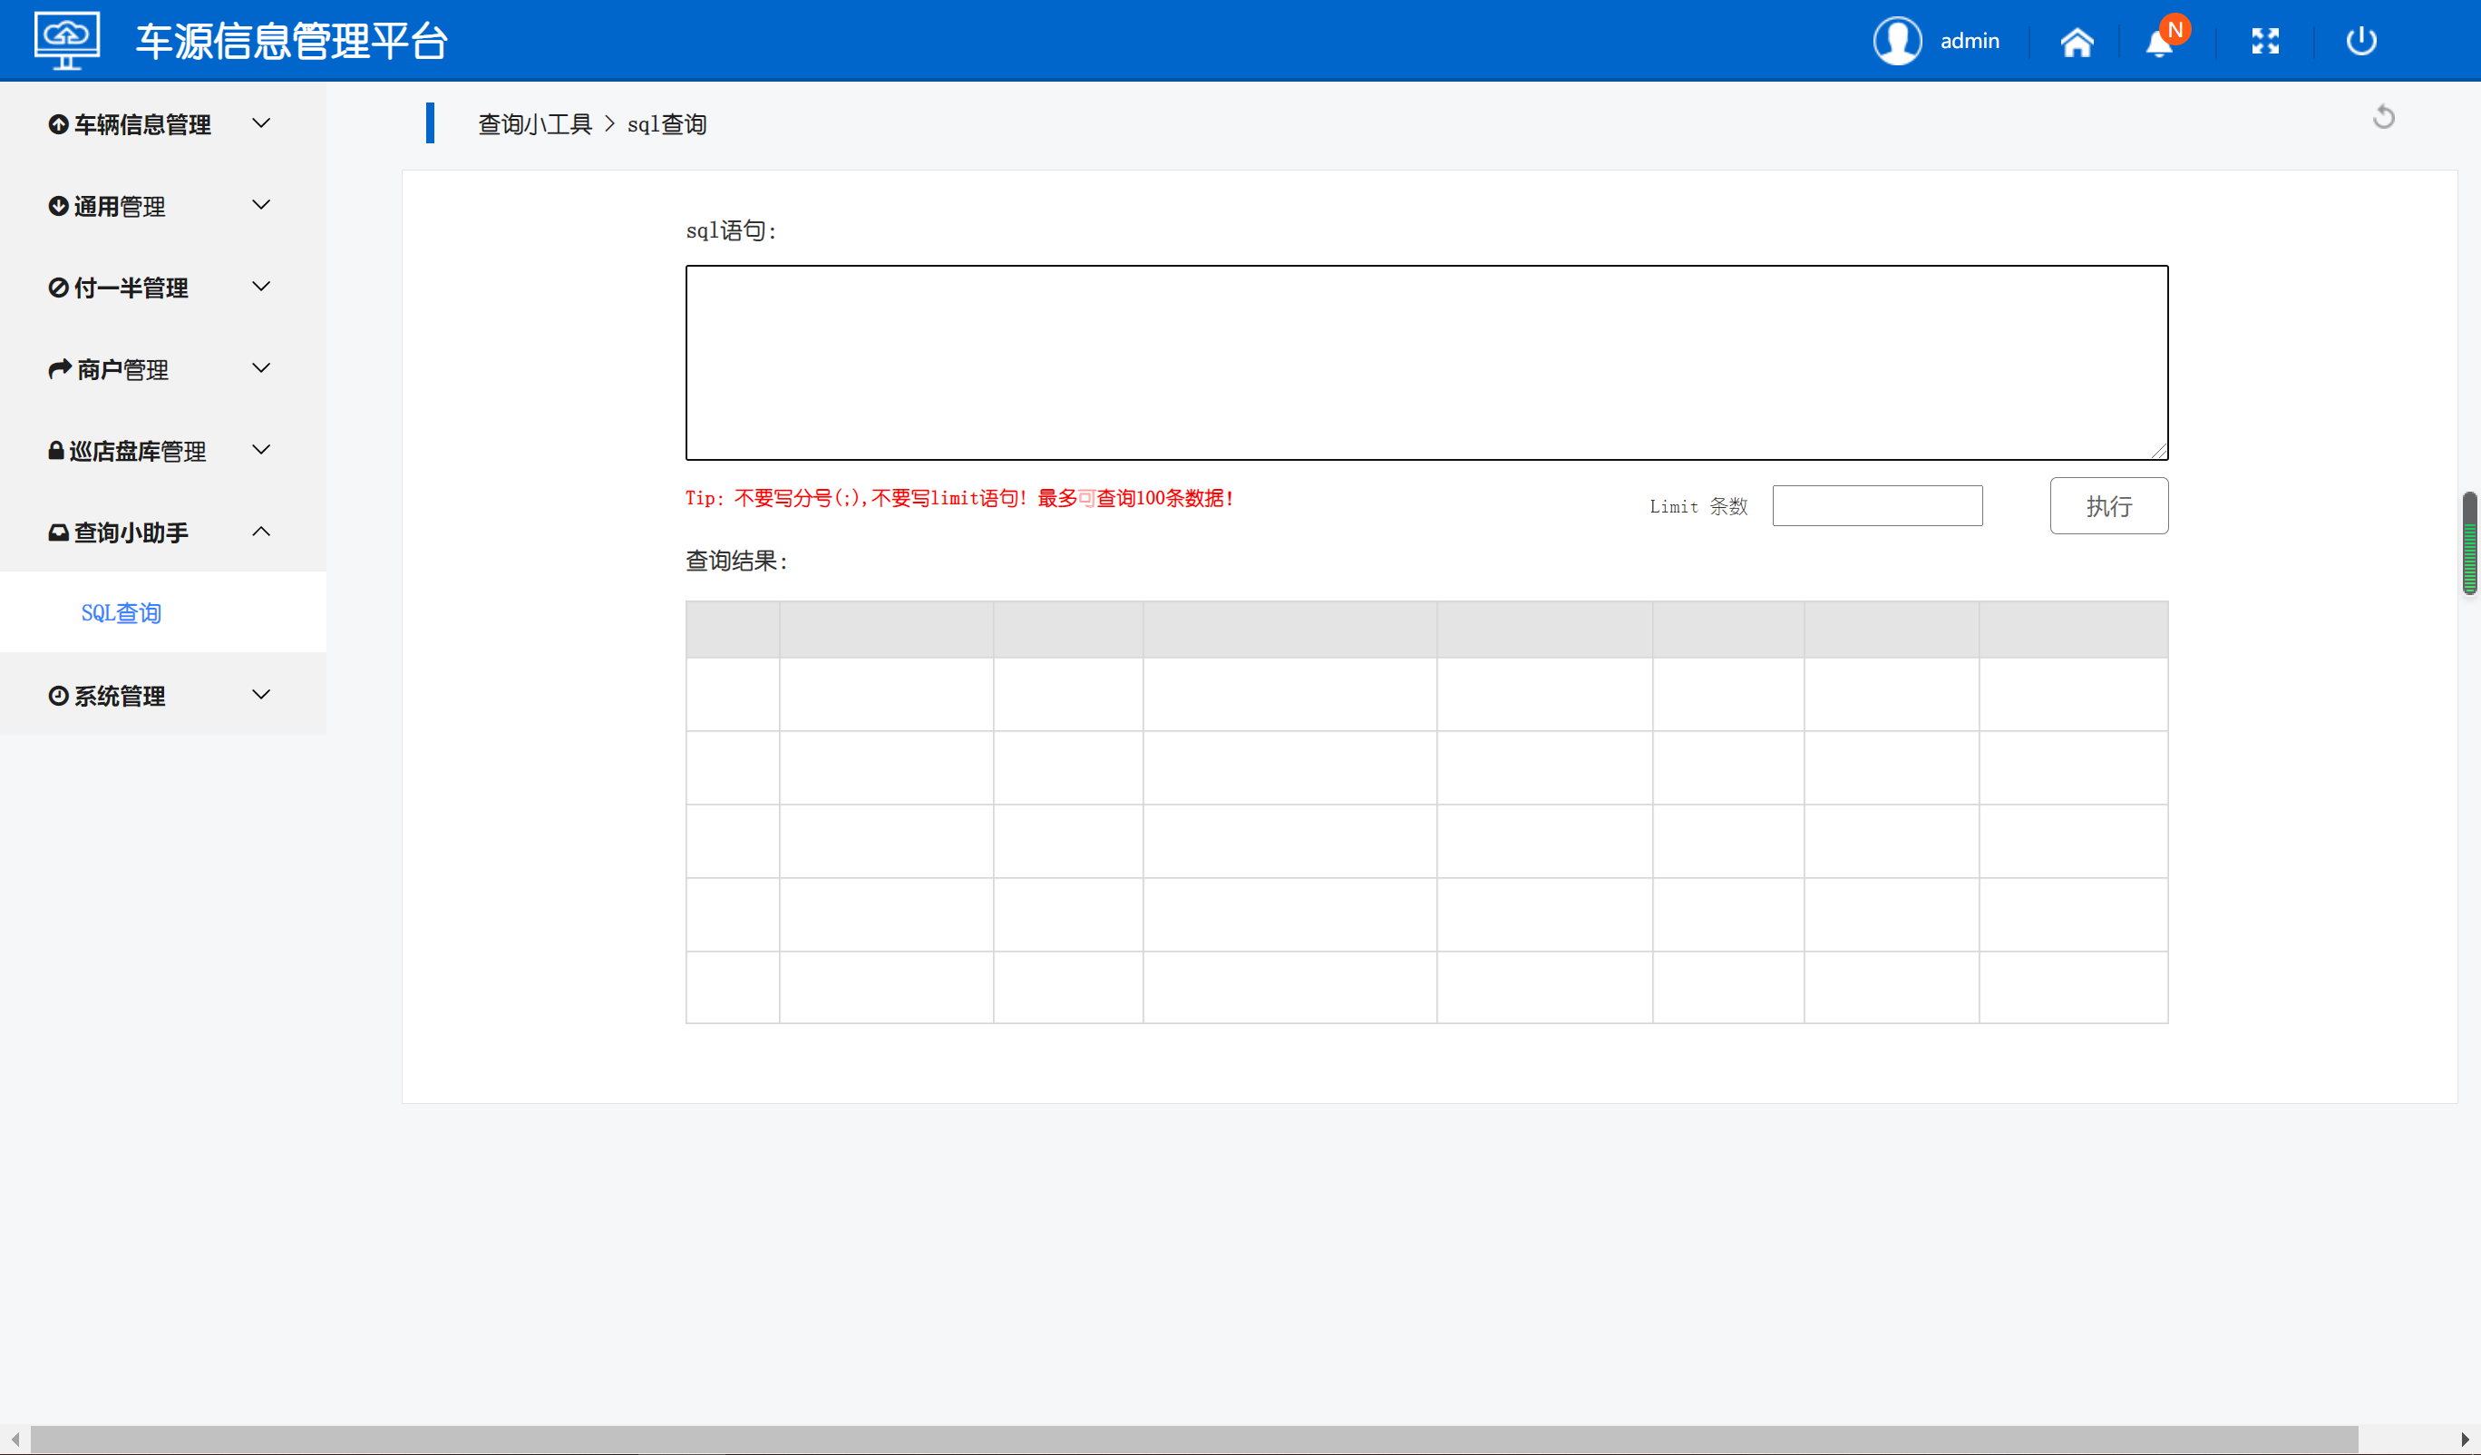The height and width of the screenshot is (1455, 2481).
Task: Click the 车源信息管理平台 title
Action: (x=291, y=42)
